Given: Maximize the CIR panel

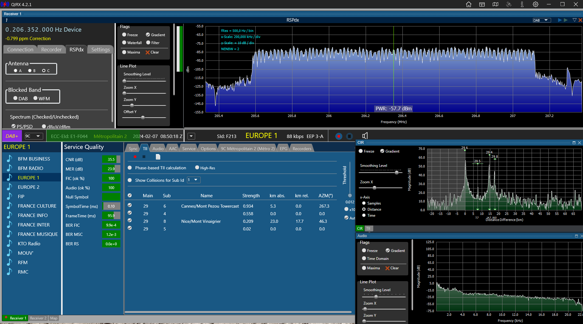Looking at the screenshot, I should [574, 143].
